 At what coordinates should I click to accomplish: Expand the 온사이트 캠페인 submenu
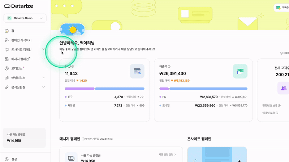click(x=43, y=49)
